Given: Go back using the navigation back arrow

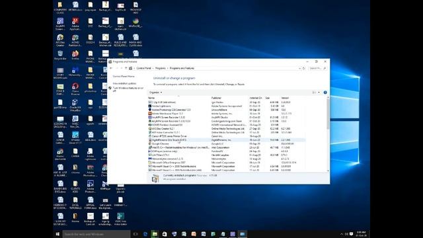Looking at the screenshot, I should coord(111,68).
